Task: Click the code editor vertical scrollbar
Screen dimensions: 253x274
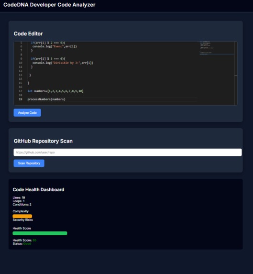Action: 236,73
